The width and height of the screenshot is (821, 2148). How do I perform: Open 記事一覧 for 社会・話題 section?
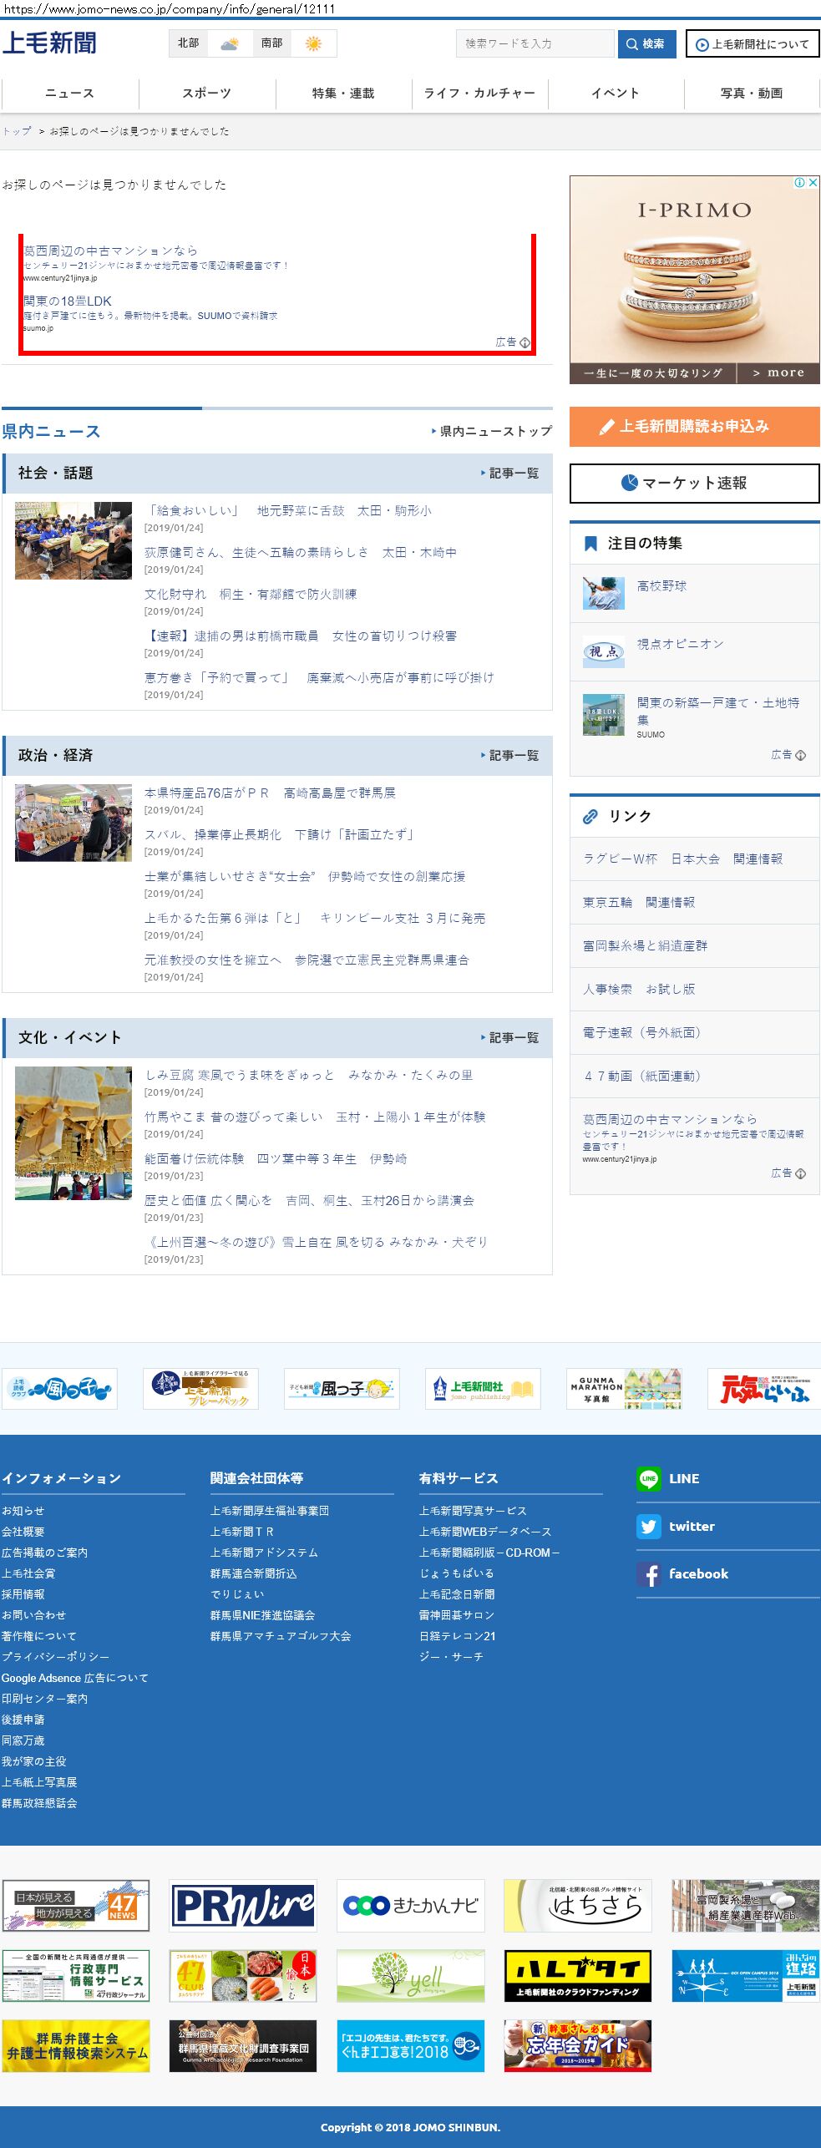pyautogui.click(x=510, y=474)
